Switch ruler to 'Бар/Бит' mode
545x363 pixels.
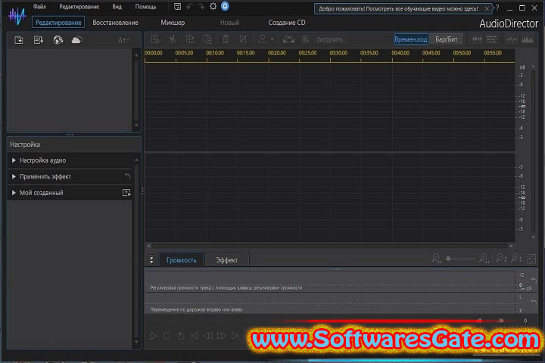click(447, 39)
